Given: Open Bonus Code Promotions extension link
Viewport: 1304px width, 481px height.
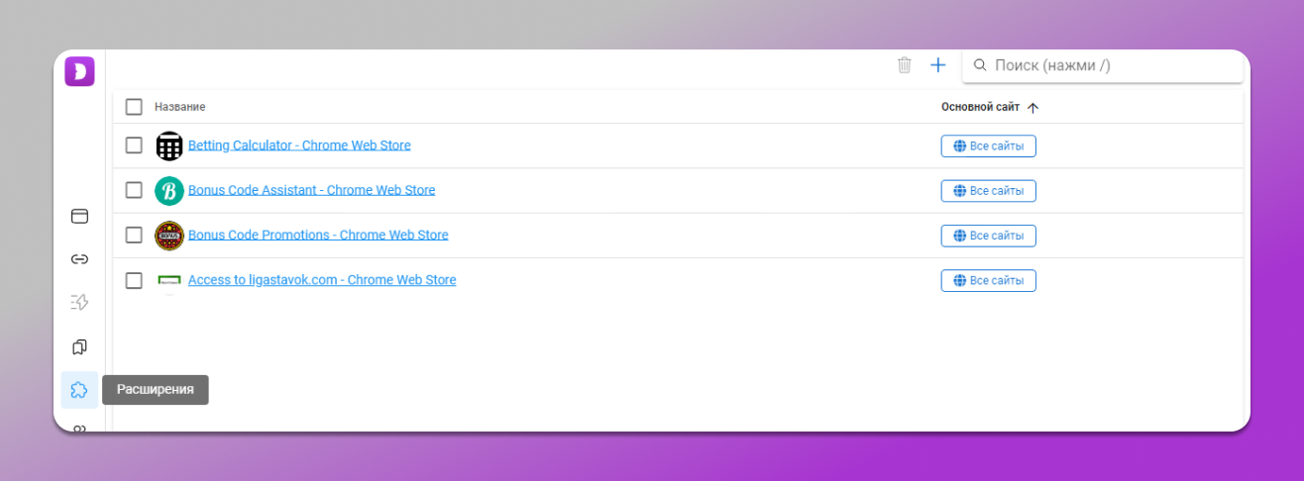Looking at the screenshot, I should pos(318,236).
